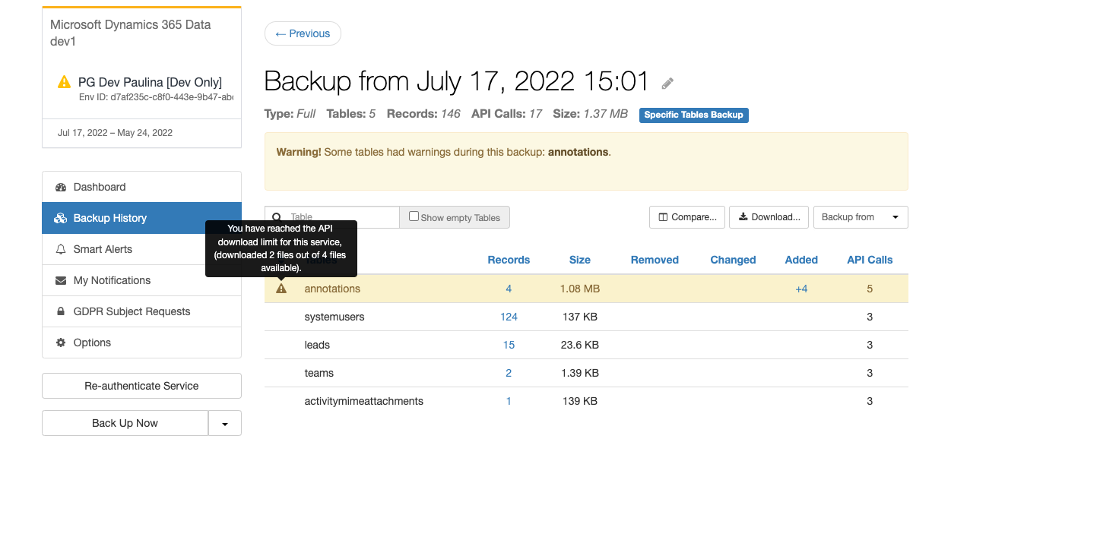The image size is (1100, 543).
Task: Click Re-authenticate Service
Action: pyautogui.click(x=141, y=386)
